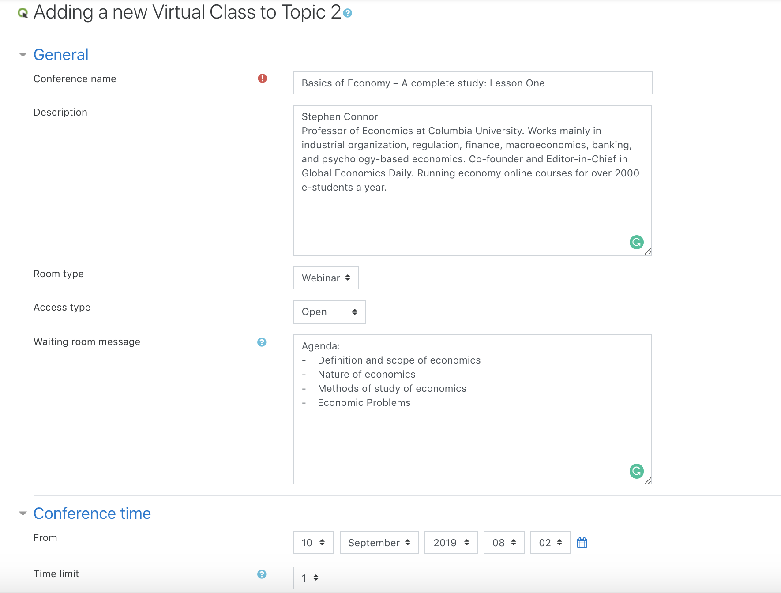
Task: Open the Time limit selector showing 1
Action: pyautogui.click(x=310, y=578)
